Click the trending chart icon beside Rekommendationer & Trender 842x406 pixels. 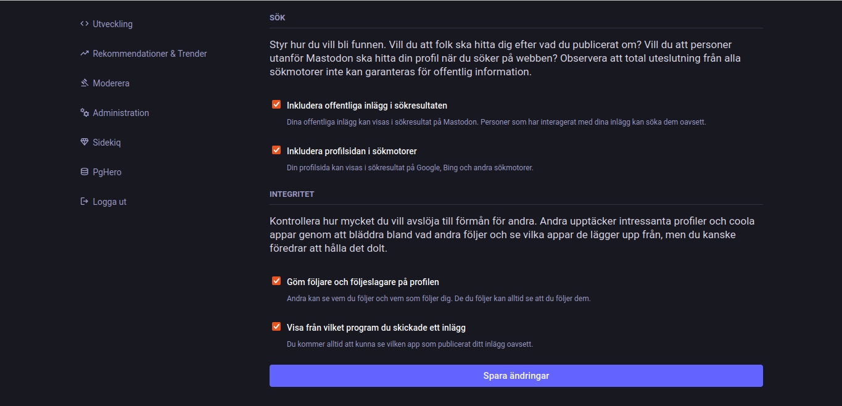[x=84, y=53]
